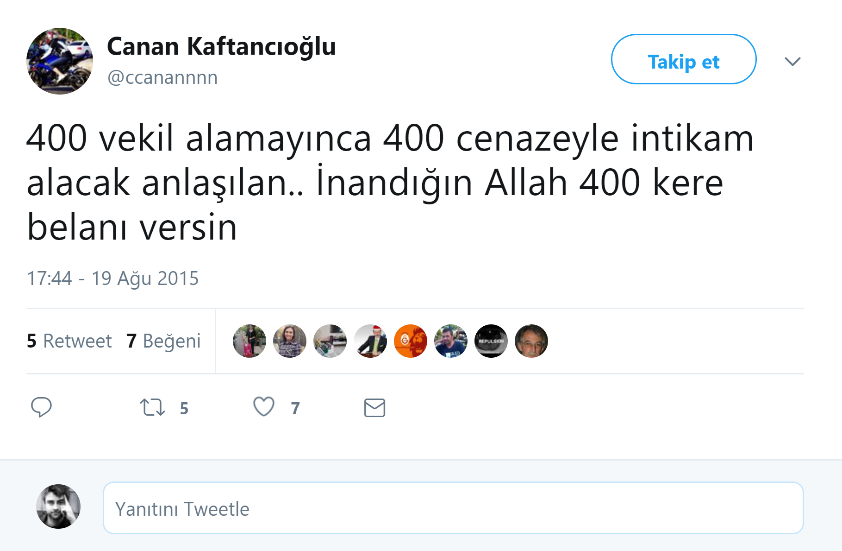Click the direct message envelope icon
The image size is (842, 551).
point(374,408)
